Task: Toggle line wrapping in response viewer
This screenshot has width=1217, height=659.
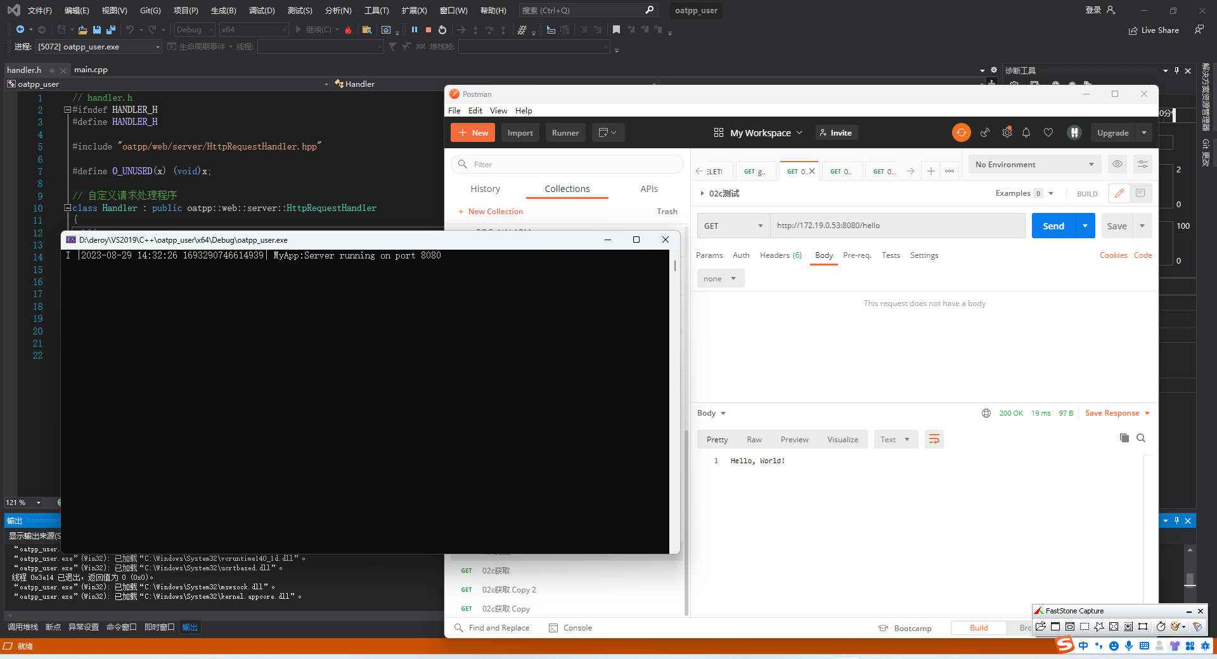Action: coord(934,438)
